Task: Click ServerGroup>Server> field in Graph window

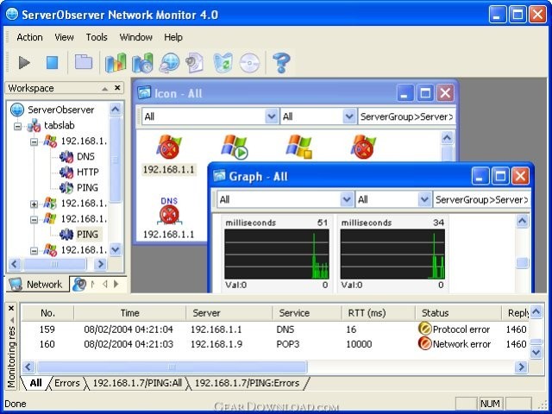Action: click(481, 199)
